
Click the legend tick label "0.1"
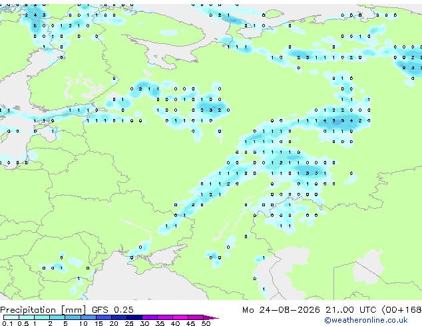click(7, 323)
